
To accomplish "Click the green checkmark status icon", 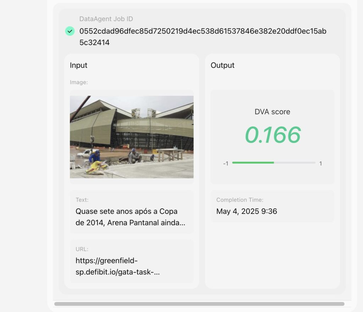I will (x=70, y=31).
